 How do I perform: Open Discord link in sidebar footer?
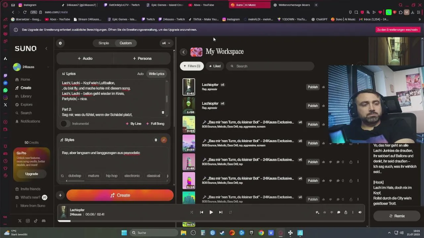[43, 221]
